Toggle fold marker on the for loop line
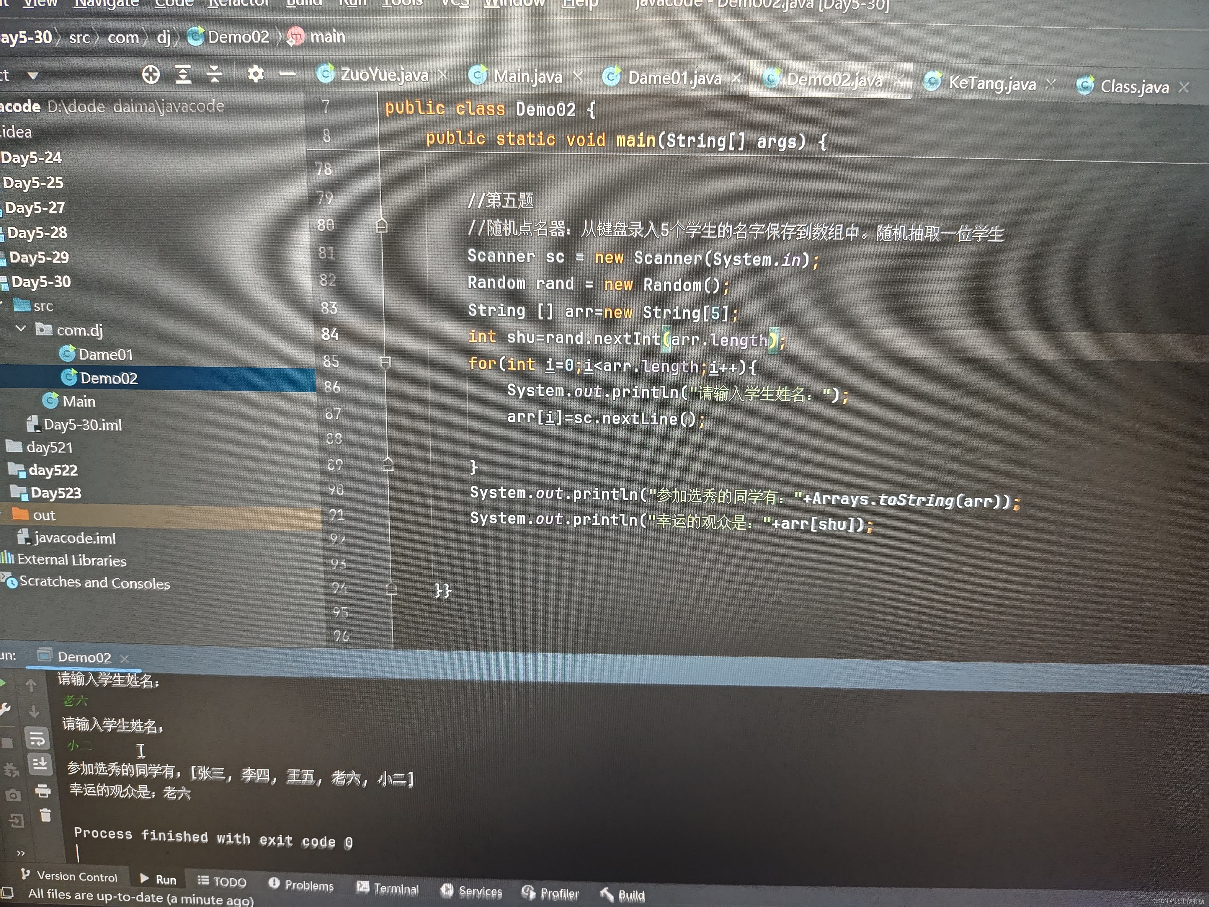 [385, 363]
